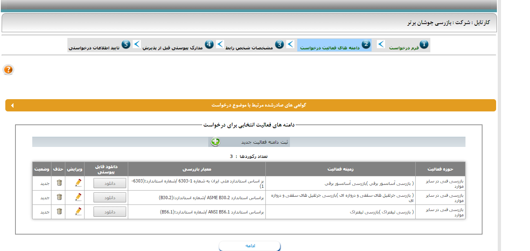The height and width of the screenshot is (251, 530).
Task: Click step 3 number badge
Action: click(279, 44)
